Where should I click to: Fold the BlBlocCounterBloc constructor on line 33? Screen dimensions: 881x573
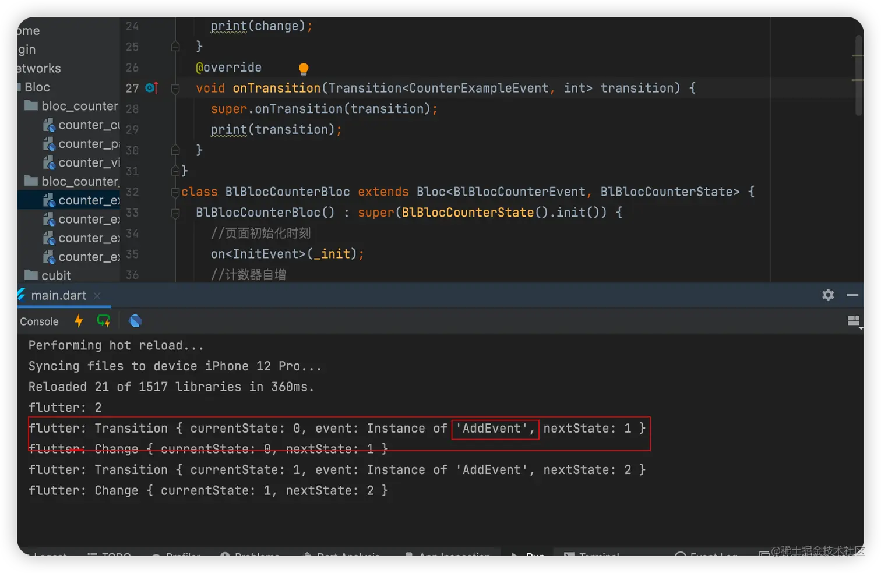(175, 213)
